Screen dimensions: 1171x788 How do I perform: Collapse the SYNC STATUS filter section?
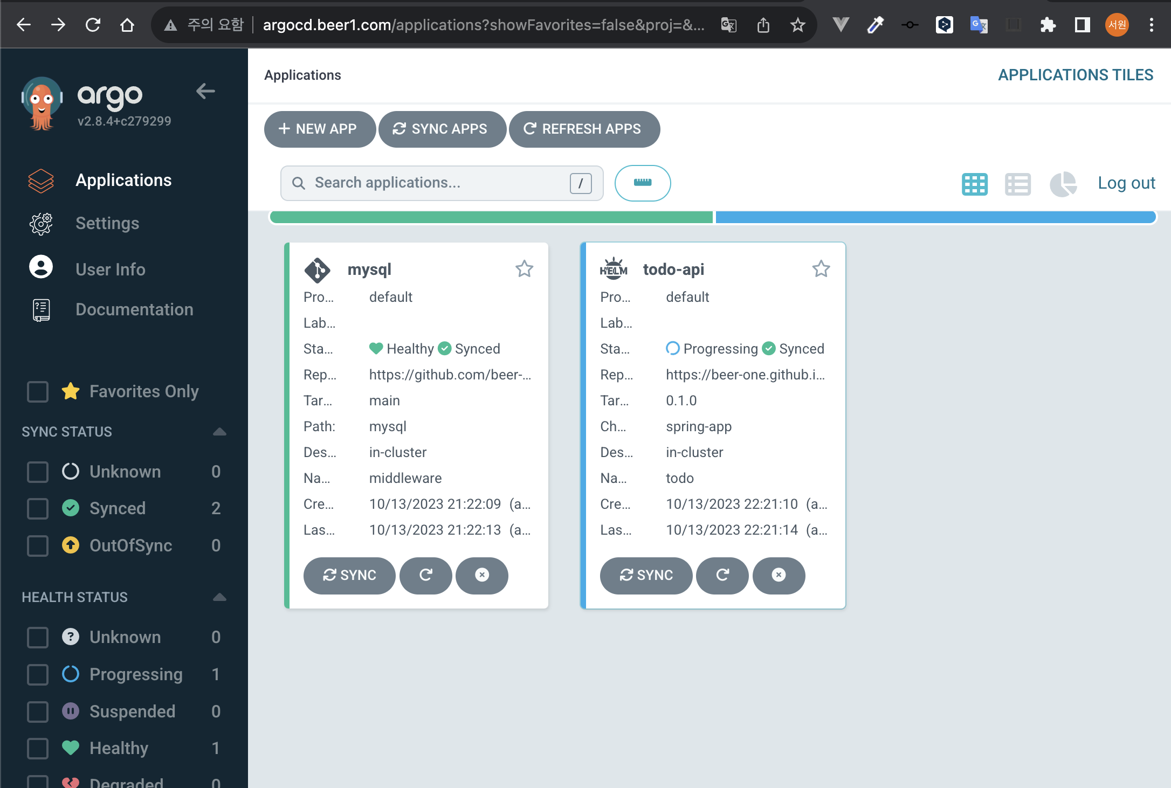pyautogui.click(x=219, y=432)
